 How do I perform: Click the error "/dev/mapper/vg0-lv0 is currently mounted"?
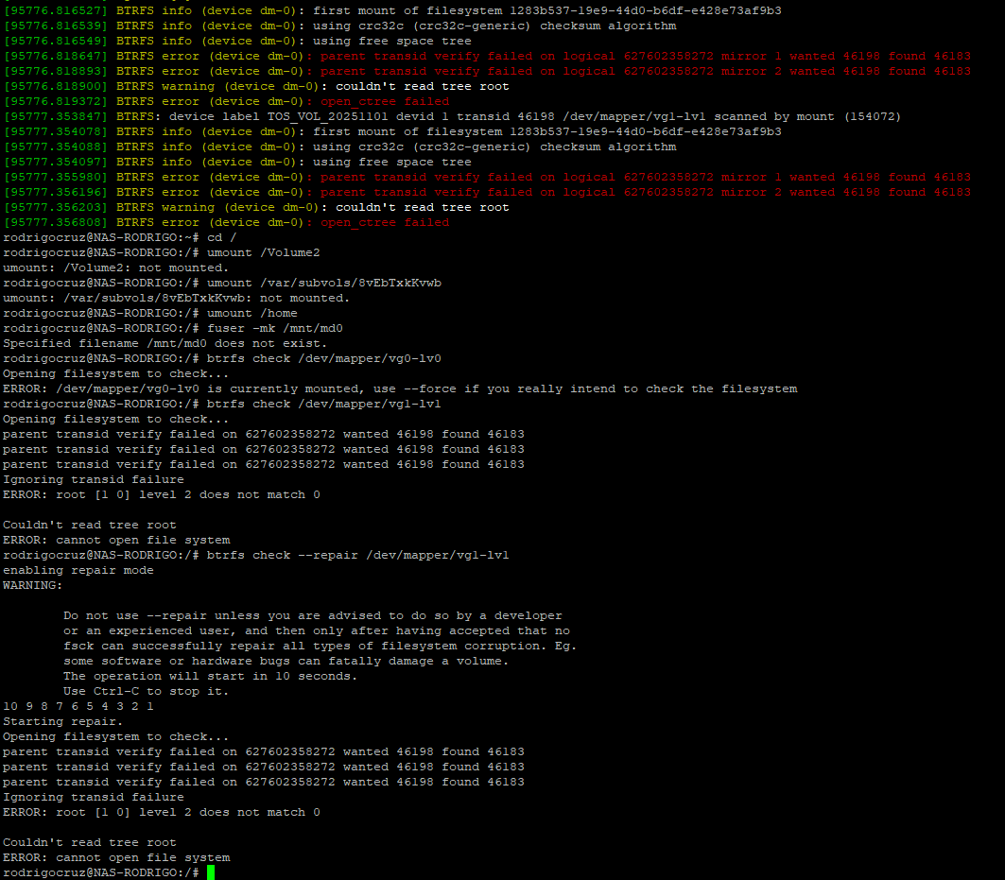point(206,389)
